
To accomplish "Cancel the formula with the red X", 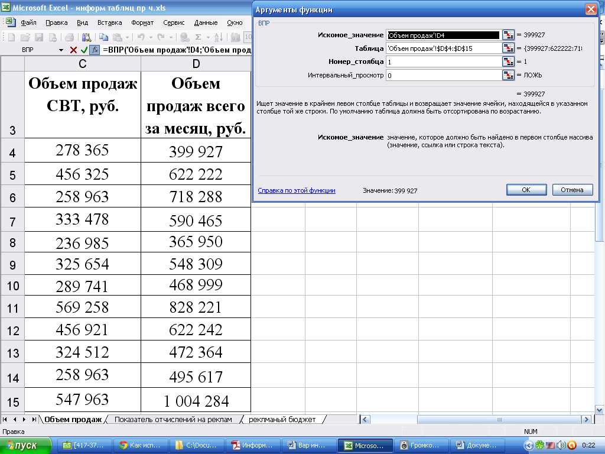I will click(x=73, y=50).
